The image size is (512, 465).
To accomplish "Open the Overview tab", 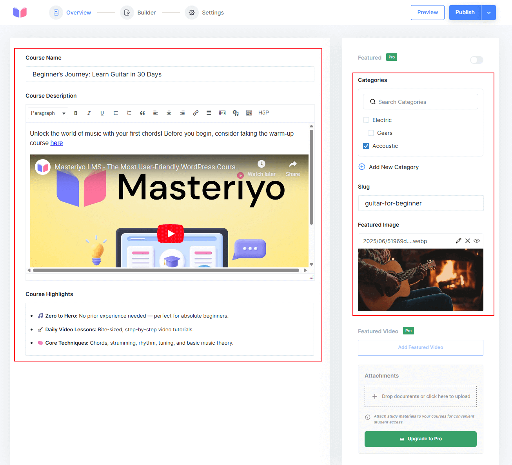I will [x=70, y=13].
